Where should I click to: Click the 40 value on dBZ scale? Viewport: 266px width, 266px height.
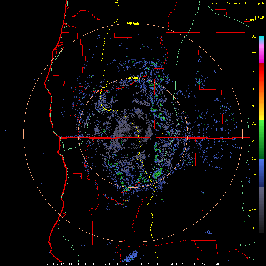[254, 106]
